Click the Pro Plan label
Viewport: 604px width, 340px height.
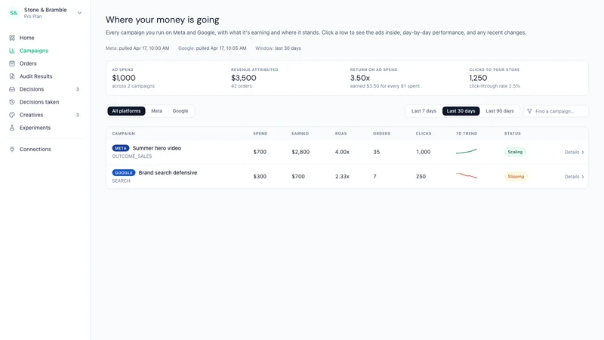(32, 17)
